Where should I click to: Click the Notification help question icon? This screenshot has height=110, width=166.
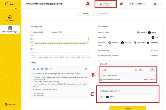[x=119, y=91]
